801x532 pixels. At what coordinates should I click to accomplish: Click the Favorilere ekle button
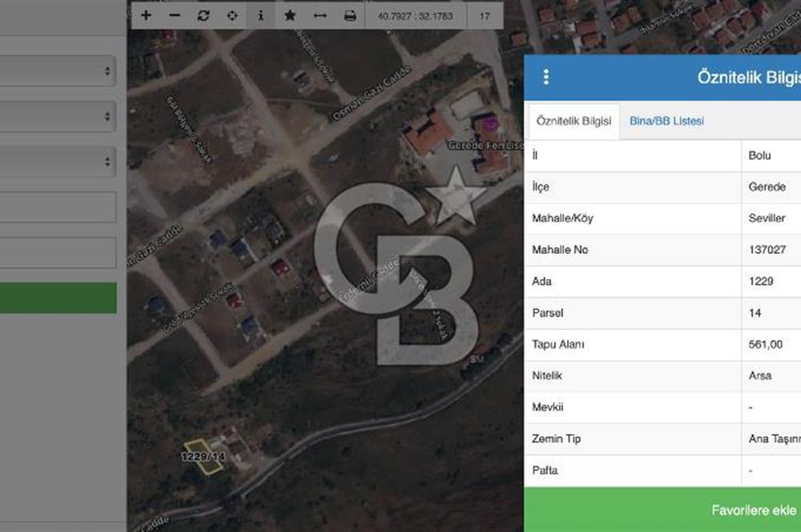click(x=753, y=510)
